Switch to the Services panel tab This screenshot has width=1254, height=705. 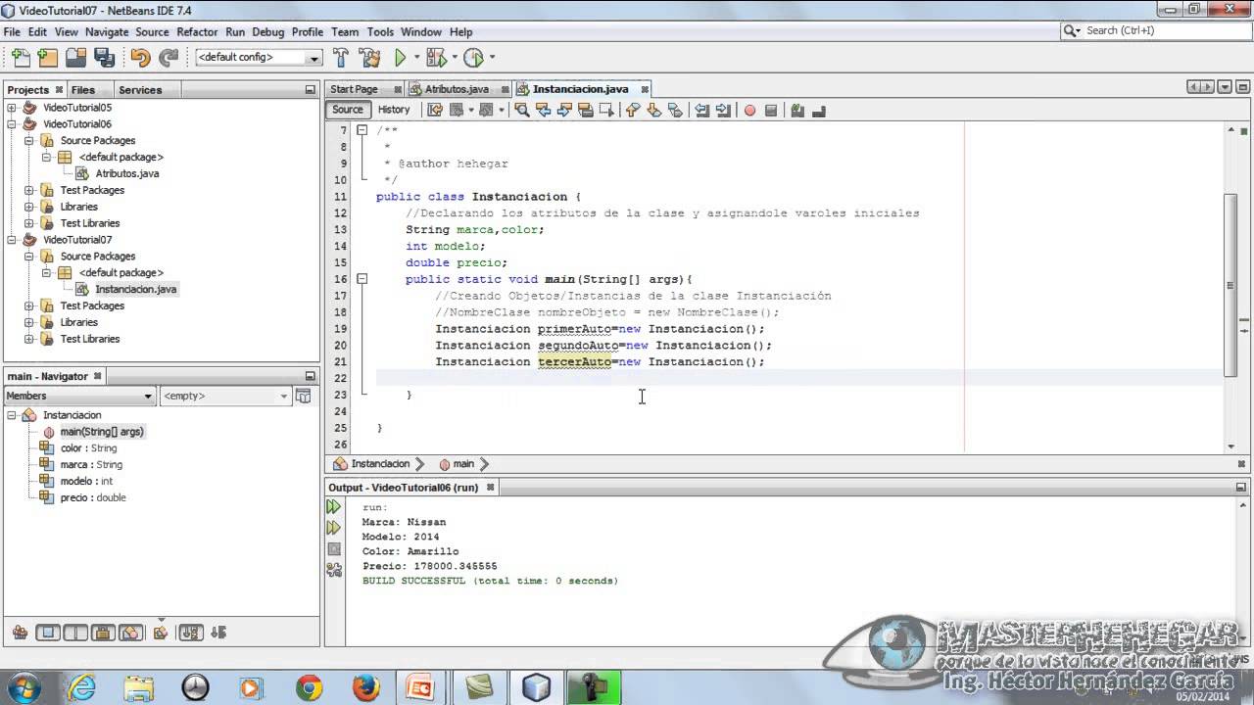pos(140,90)
